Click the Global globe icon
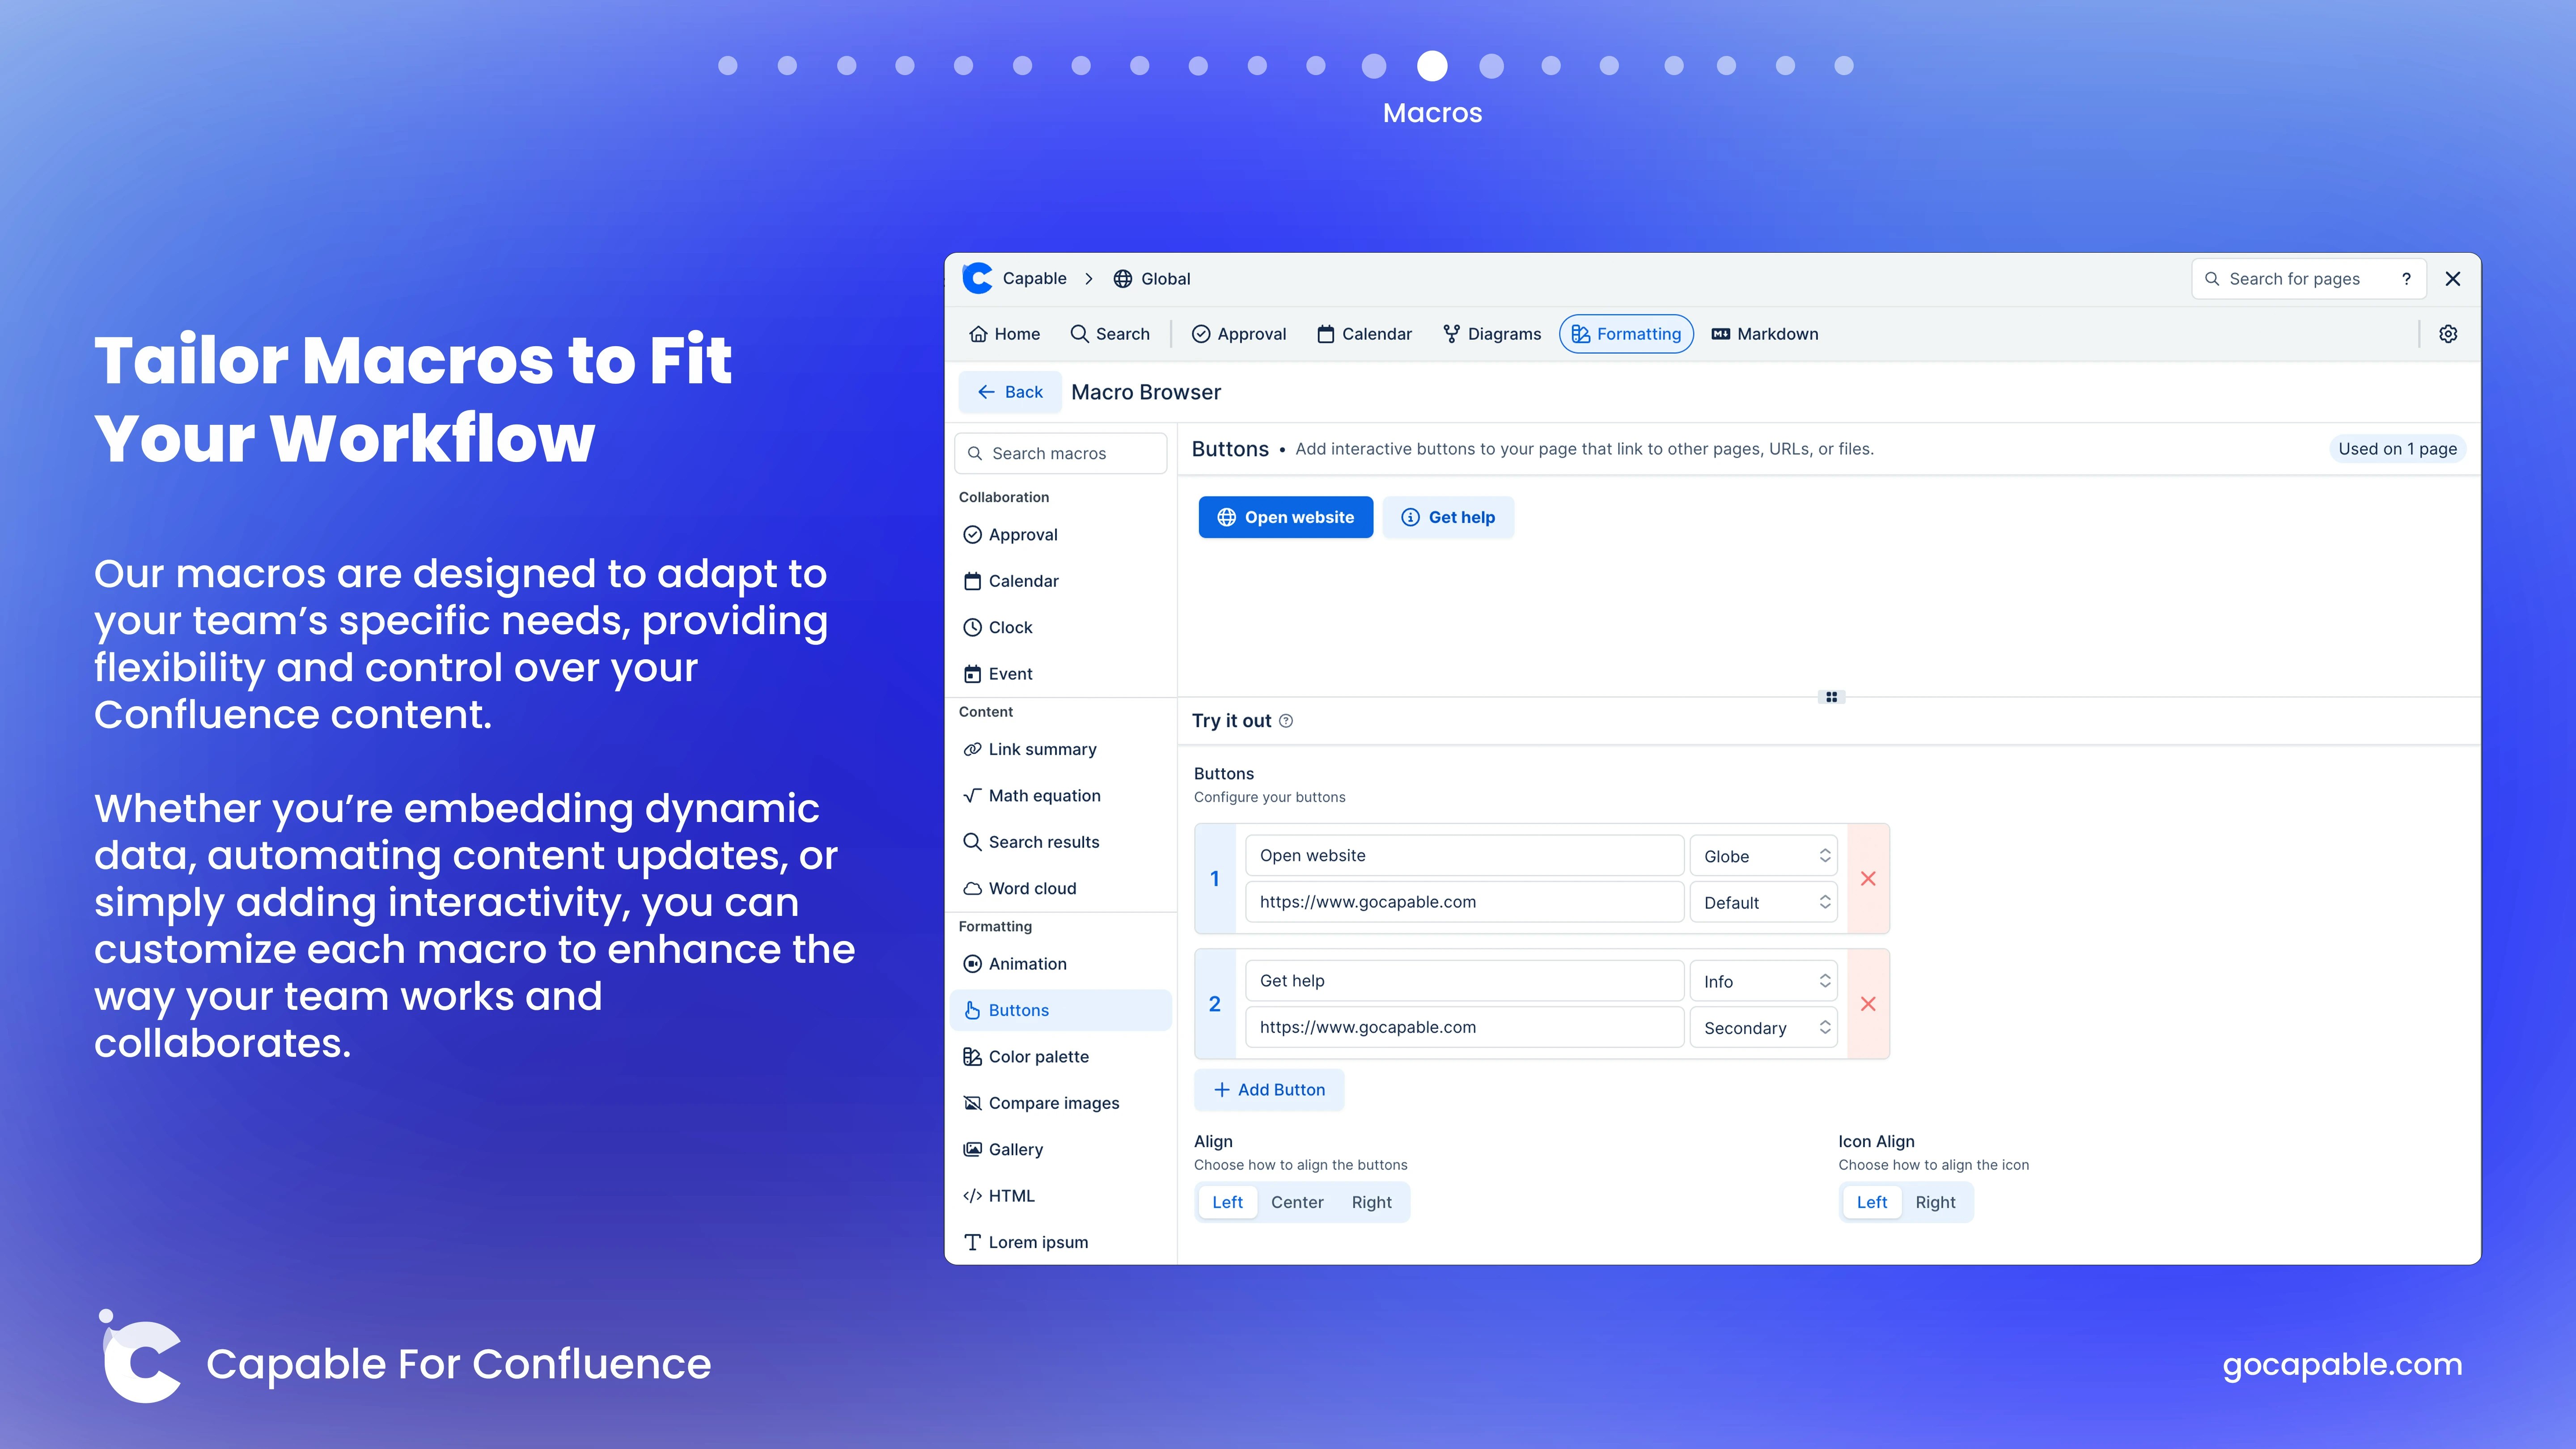Viewport: 2576px width, 1449px height. pos(1123,279)
